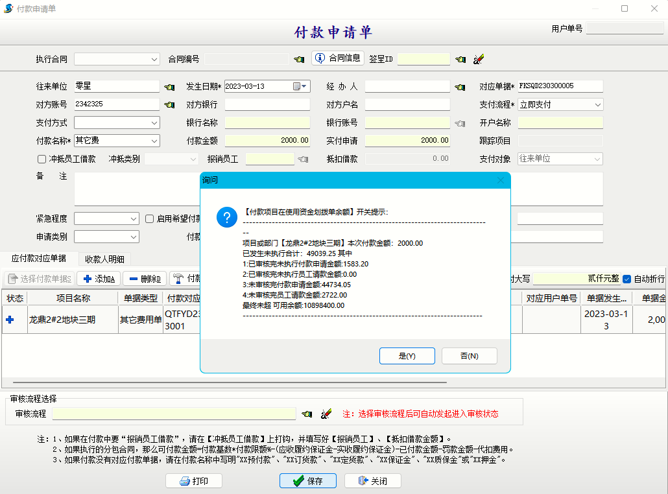Viewport: 668px width, 494px height.
Task: Click the lookup hand icon beside 对方账号
Action: (x=169, y=105)
